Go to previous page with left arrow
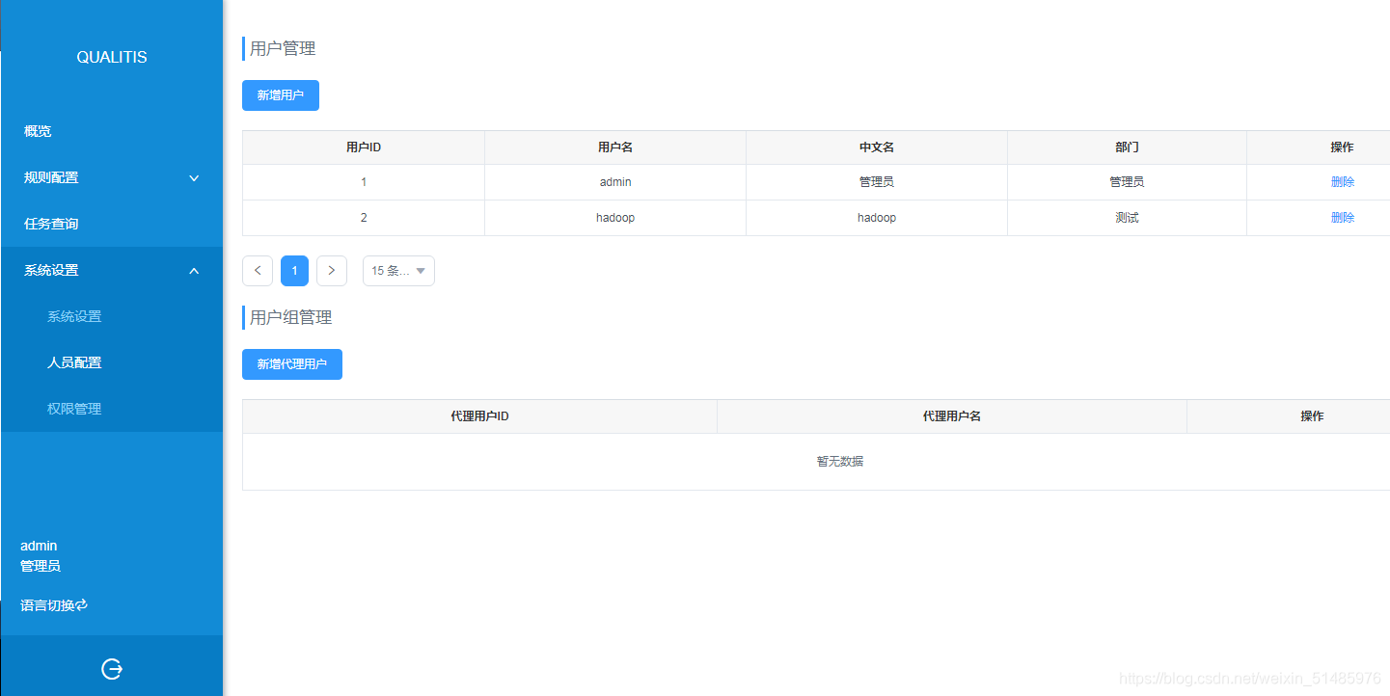 point(258,270)
